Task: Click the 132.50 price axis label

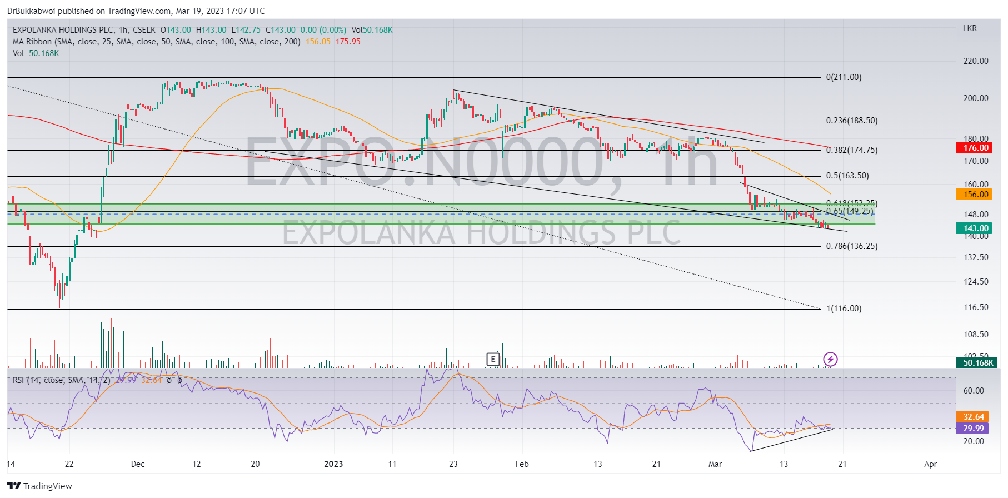Action: pos(976,257)
